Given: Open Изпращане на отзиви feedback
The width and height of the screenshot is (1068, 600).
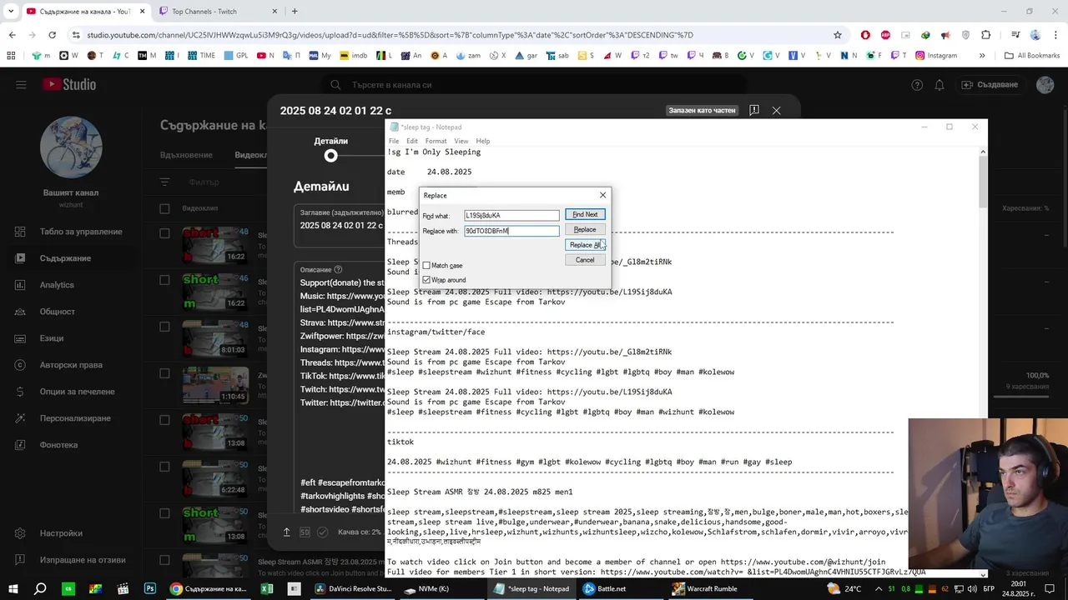Looking at the screenshot, I should 69,560.
